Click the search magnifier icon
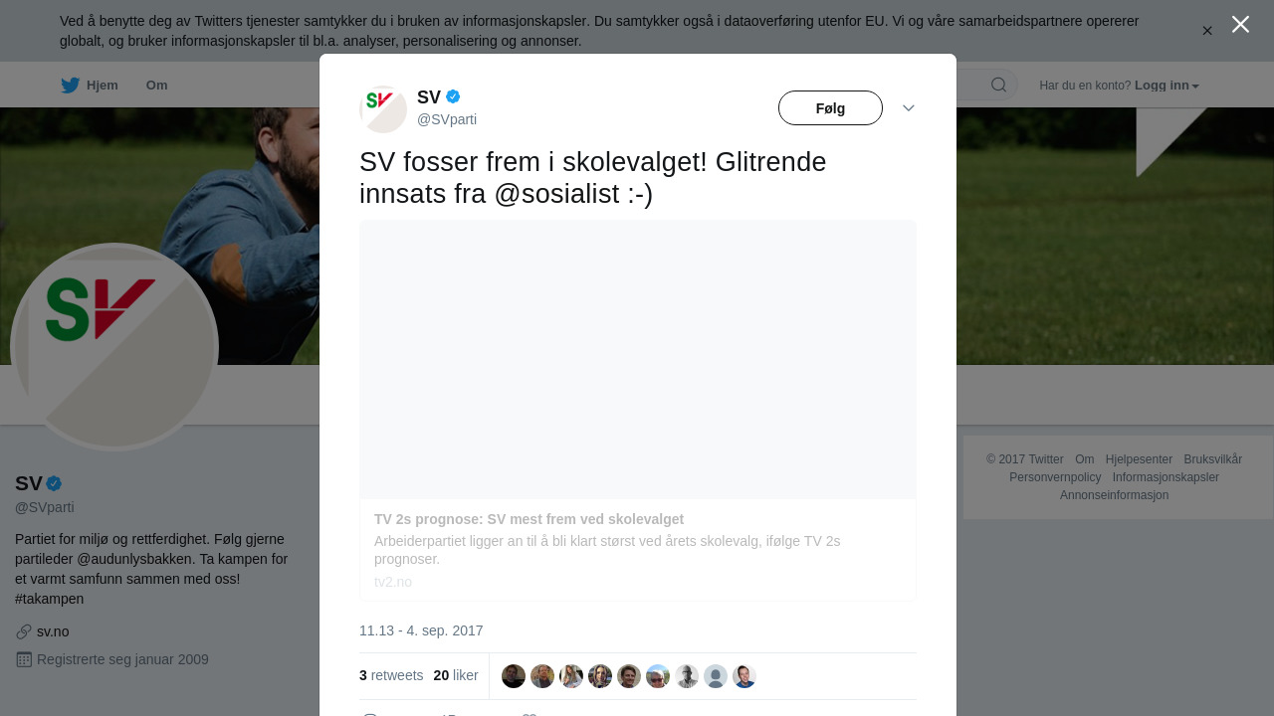Screen dimensions: 1274x716 tap(998, 85)
